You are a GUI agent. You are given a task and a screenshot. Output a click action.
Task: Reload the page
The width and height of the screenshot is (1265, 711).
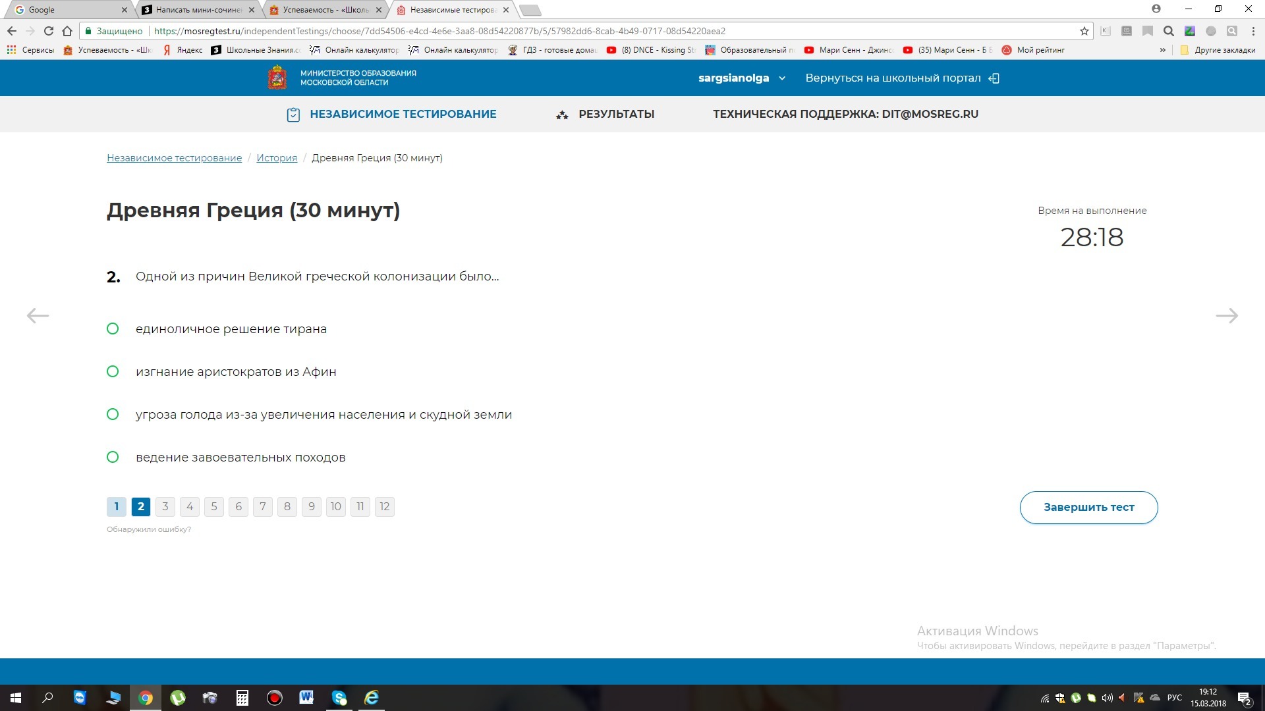(x=48, y=31)
